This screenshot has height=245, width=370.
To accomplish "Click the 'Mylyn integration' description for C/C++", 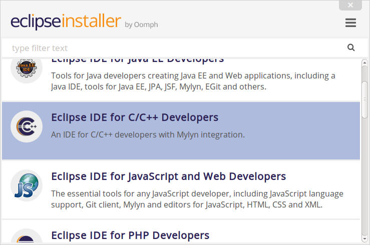I will pos(148,134).
